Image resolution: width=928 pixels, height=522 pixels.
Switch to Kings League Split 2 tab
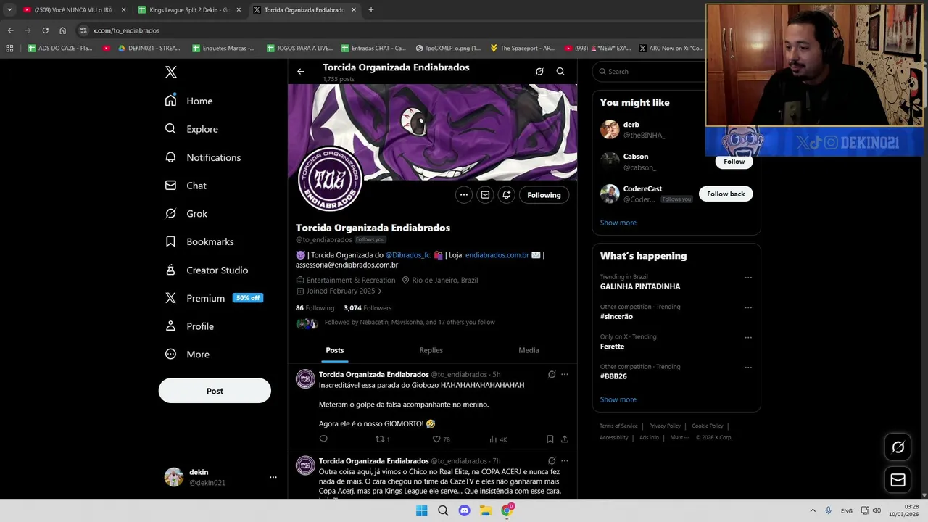[189, 10]
